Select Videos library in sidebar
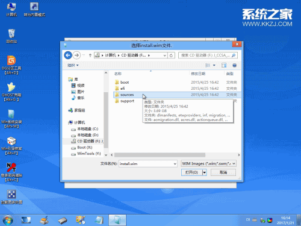 (78, 86)
